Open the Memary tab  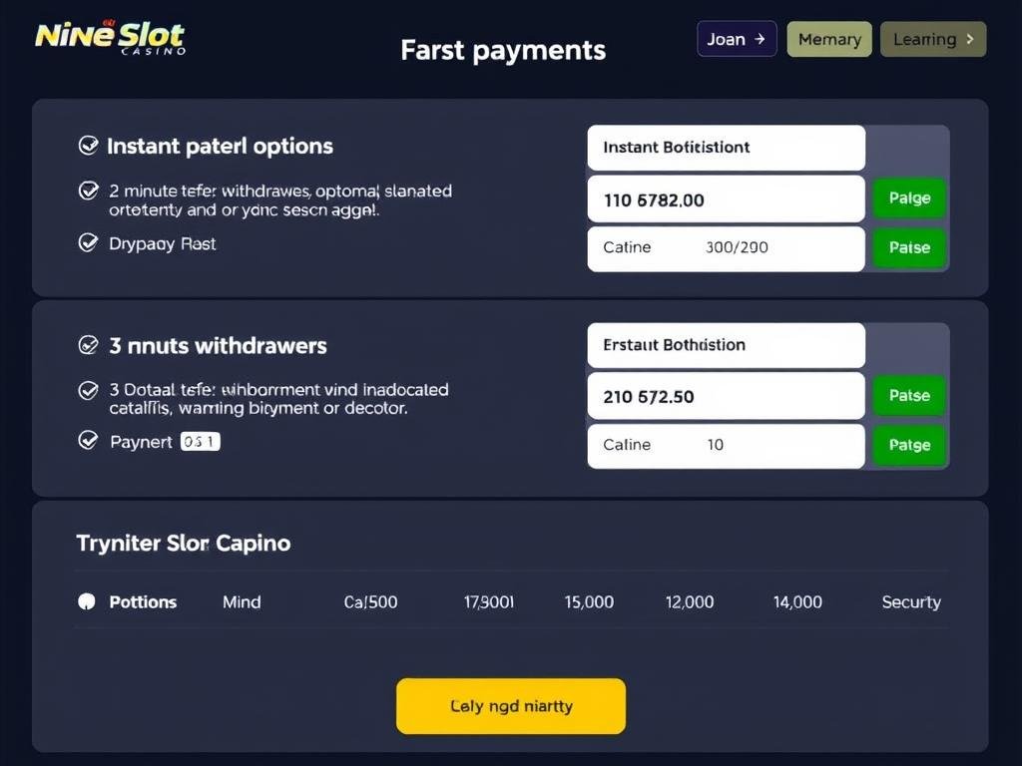[829, 39]
